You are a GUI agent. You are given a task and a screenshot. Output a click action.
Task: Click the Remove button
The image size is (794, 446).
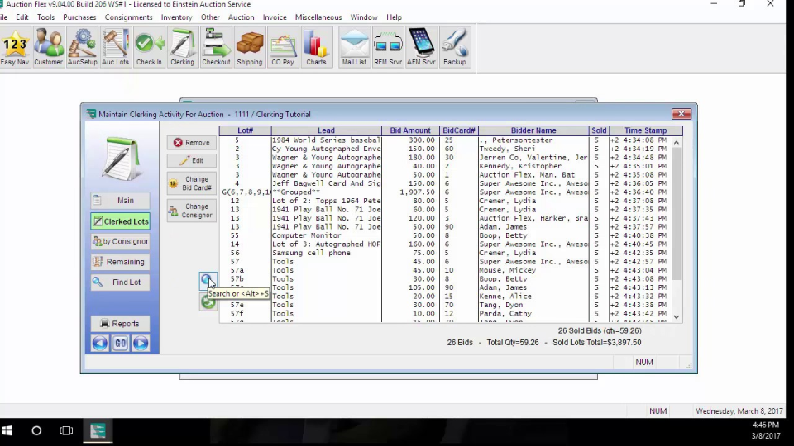point(191,143)
